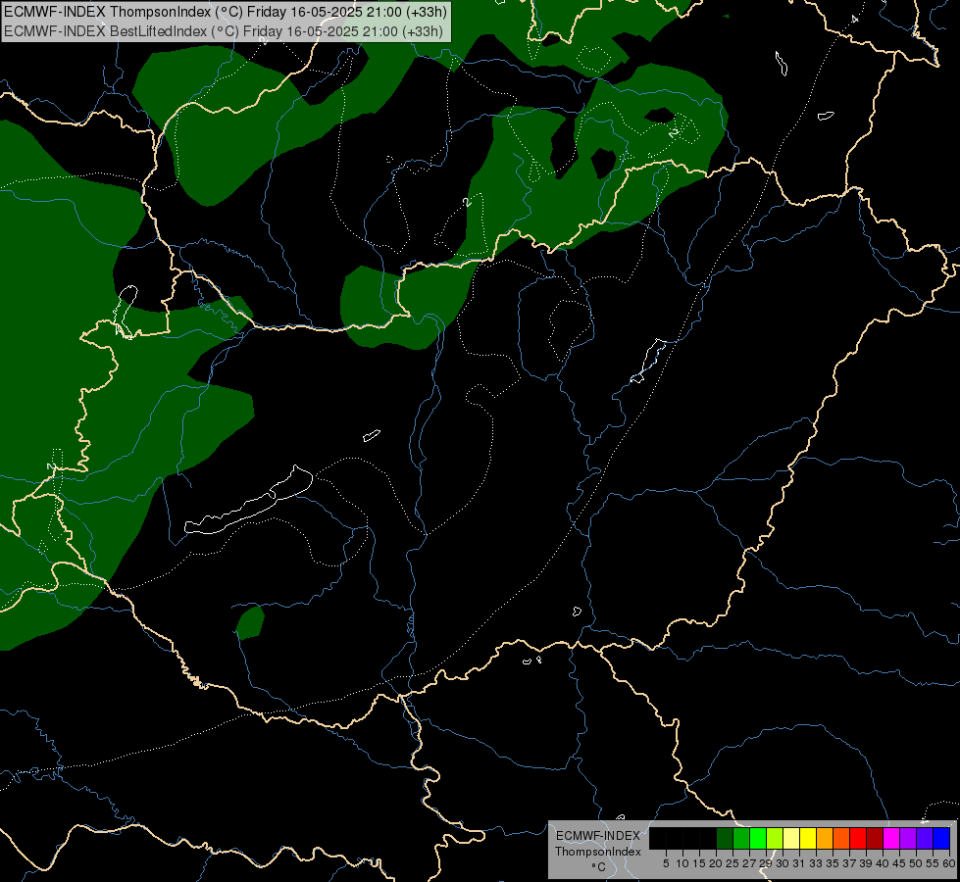Select the medium green 25–27 legend swatch
The width and height of the screenshot is (960, 882).
(741, 838)
